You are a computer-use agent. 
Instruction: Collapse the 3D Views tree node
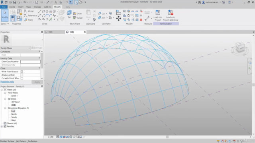pyautogui.click(x=5, y=99)
